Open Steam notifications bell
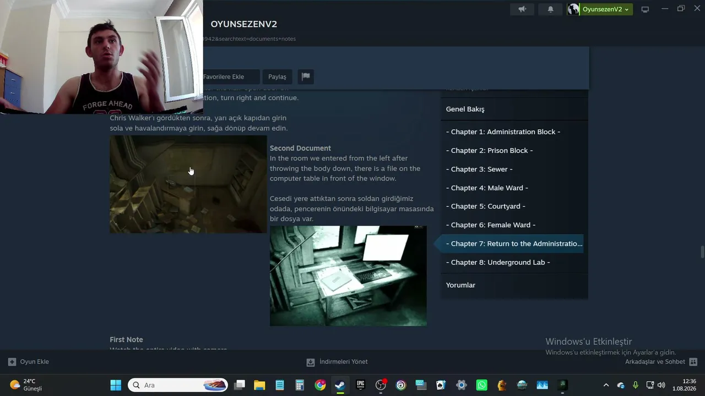The height and width of the screenshot is (396, 705). [550, 9]
